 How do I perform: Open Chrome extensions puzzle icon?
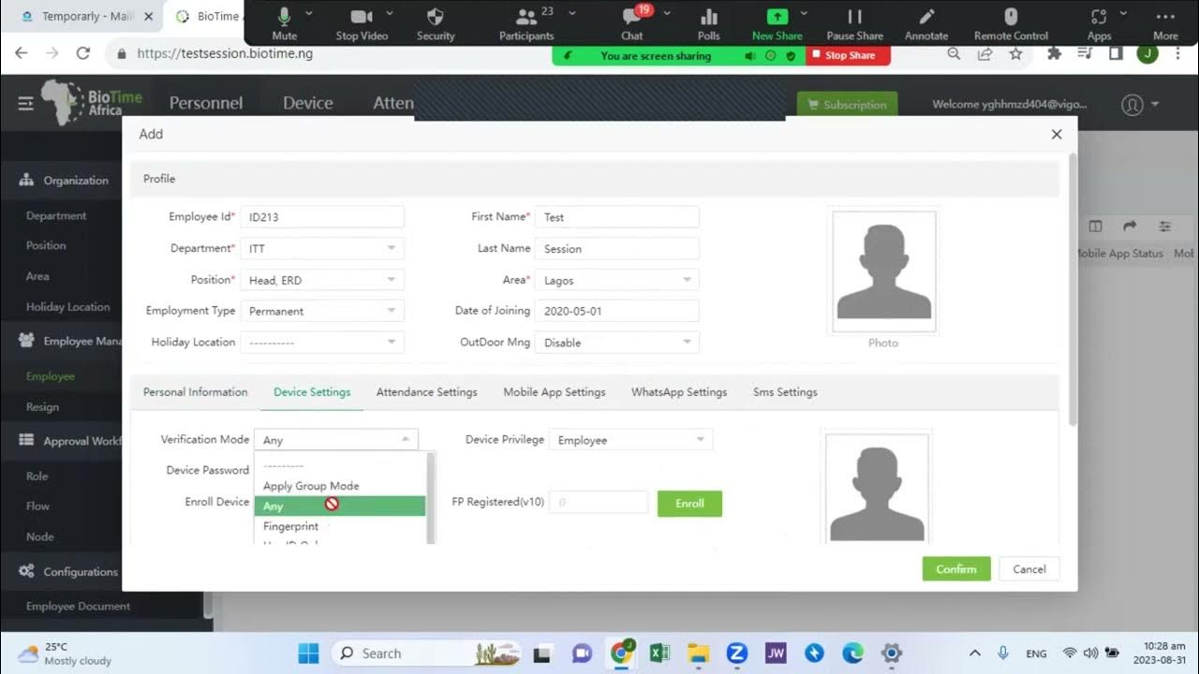pyautogui.click(x=1055, y=54)
